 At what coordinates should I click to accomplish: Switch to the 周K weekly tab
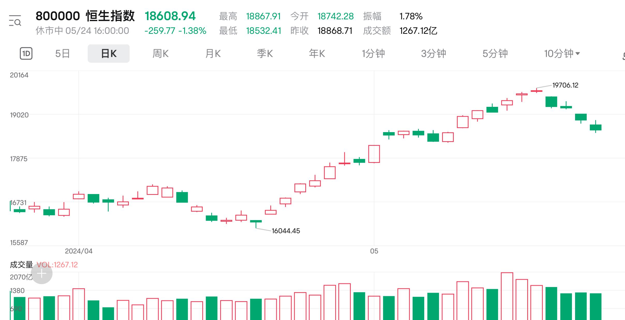(x=160, y=54)
